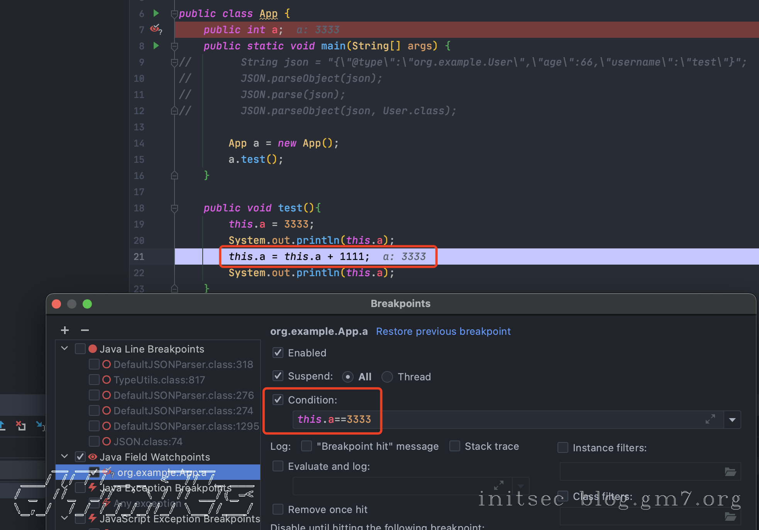759x530 pixels.
Task: Click the field watchpoint icon on line 7
Action: click(155, 29)
